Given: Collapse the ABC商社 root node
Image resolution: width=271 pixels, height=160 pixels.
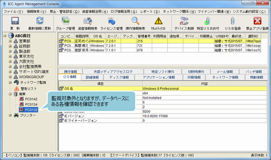Looking at the screenshot, I should coord(5,36).
